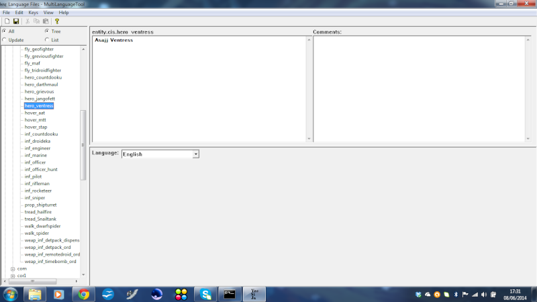Open the File menu

click(6, 12)
